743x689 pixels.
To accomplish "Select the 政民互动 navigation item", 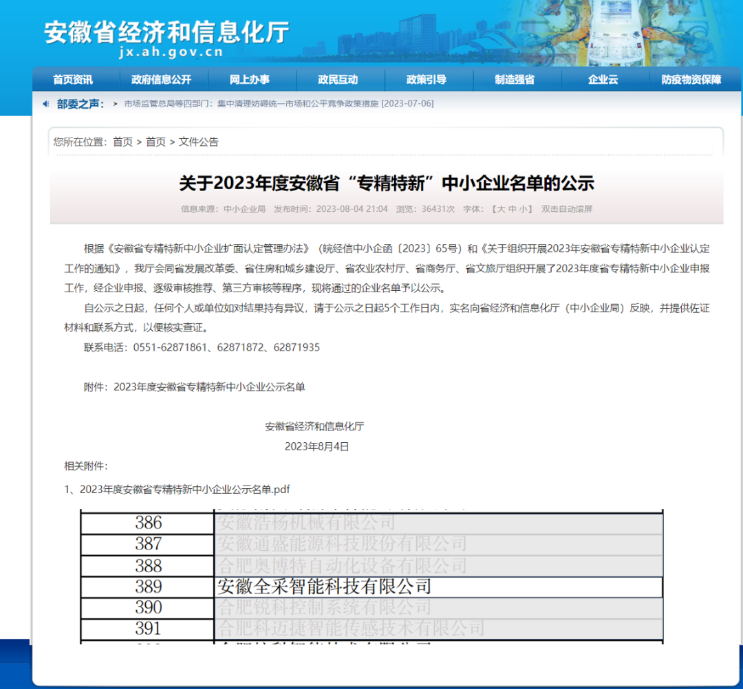I will click(x=338, y=80).
